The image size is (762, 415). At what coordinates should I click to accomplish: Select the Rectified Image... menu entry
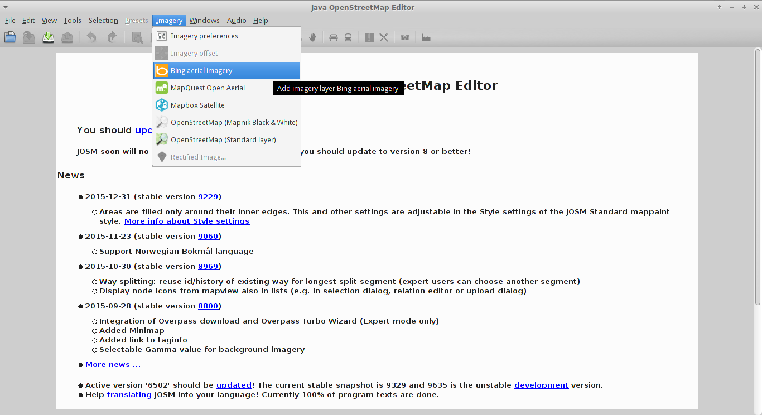(227, 157)
